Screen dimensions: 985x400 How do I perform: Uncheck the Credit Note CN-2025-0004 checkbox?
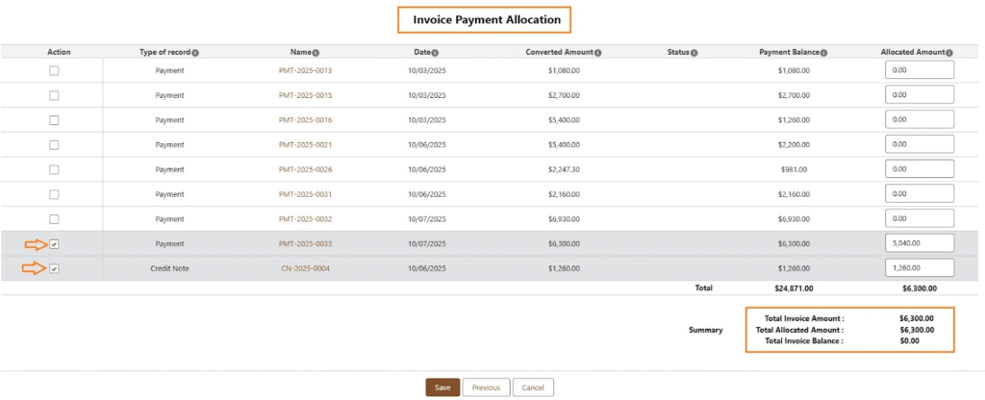tap(54, 269)
